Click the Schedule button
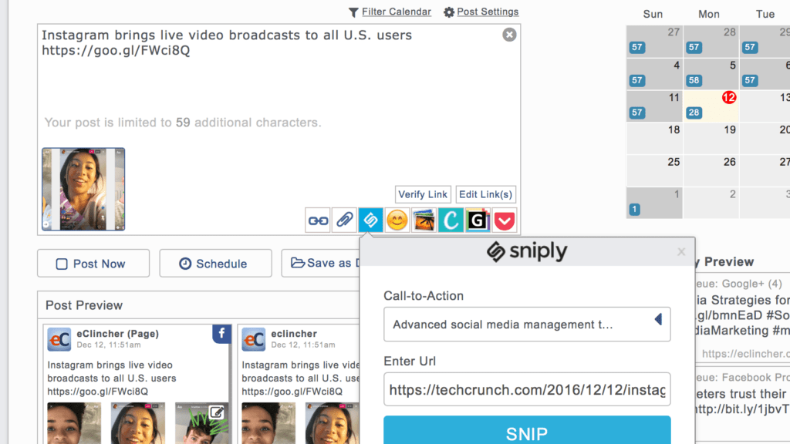Viewport: 790px width, 444px height. (215, 264)
